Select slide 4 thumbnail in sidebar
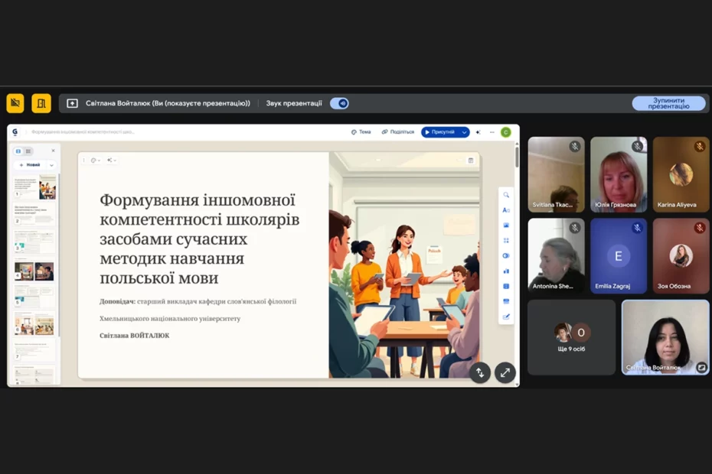Viewport: 712px width, 474px height. click(x=34, y=271)
